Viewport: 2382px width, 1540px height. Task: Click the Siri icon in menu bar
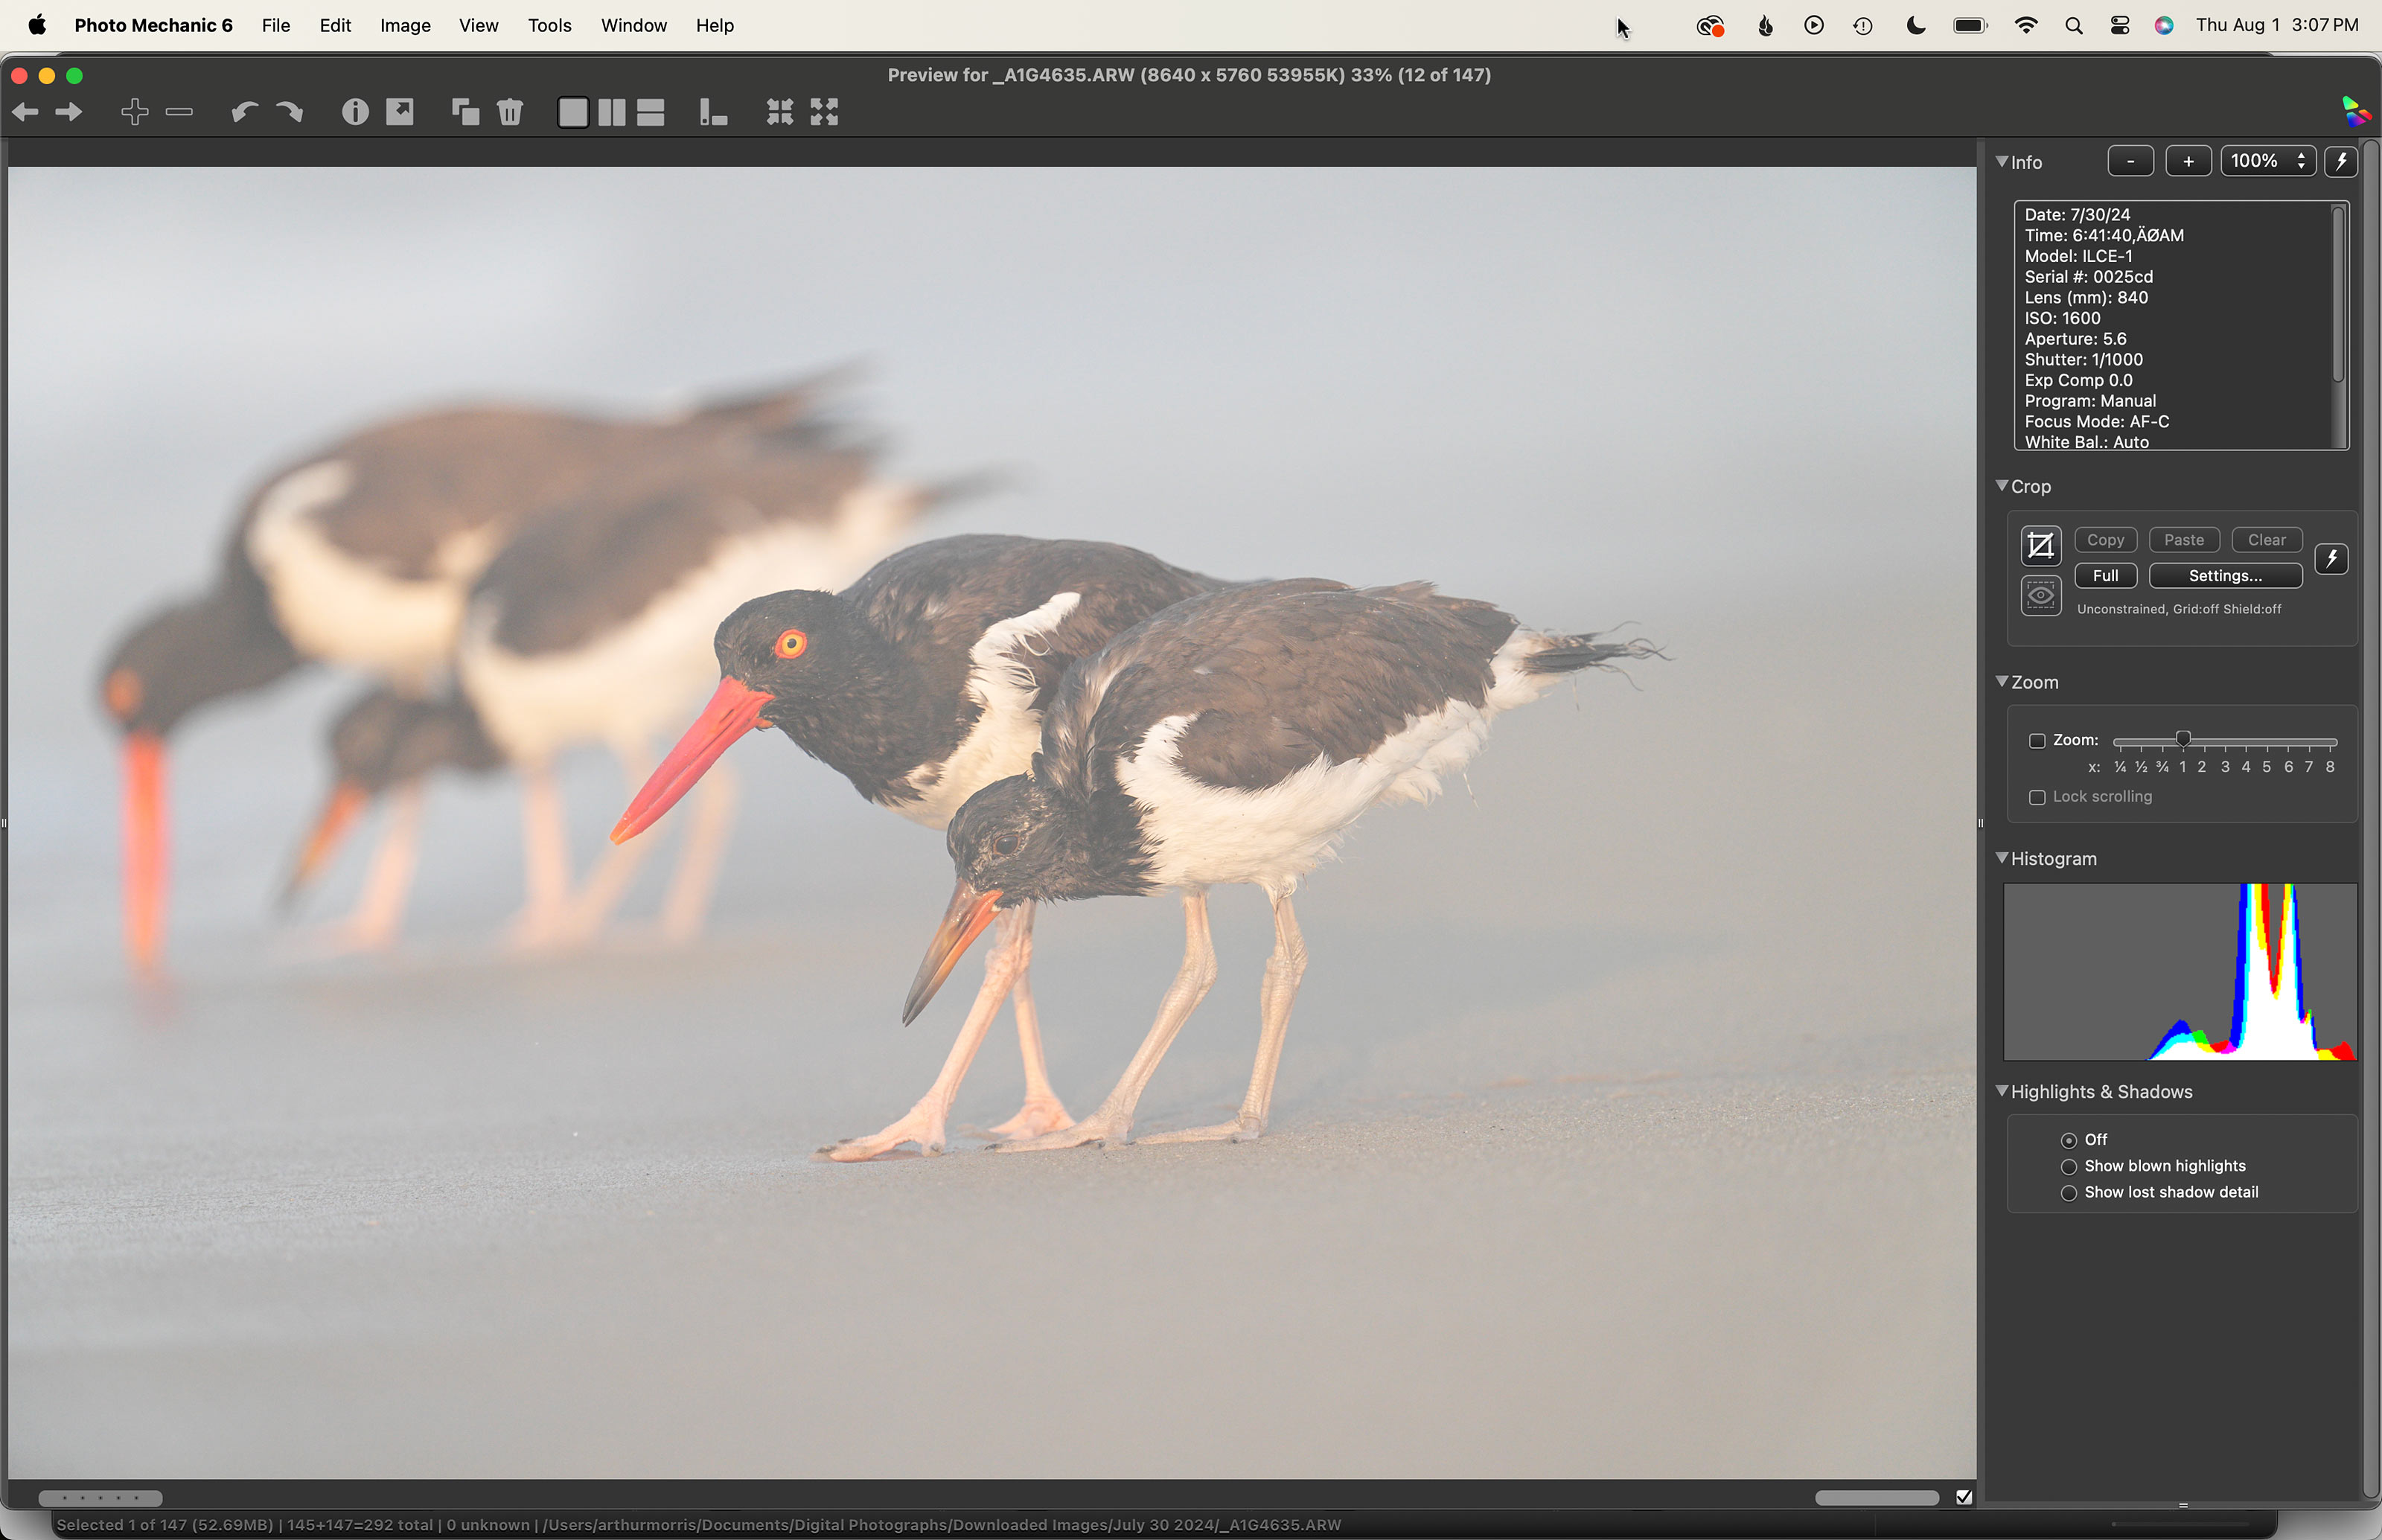coord(2164,26)
